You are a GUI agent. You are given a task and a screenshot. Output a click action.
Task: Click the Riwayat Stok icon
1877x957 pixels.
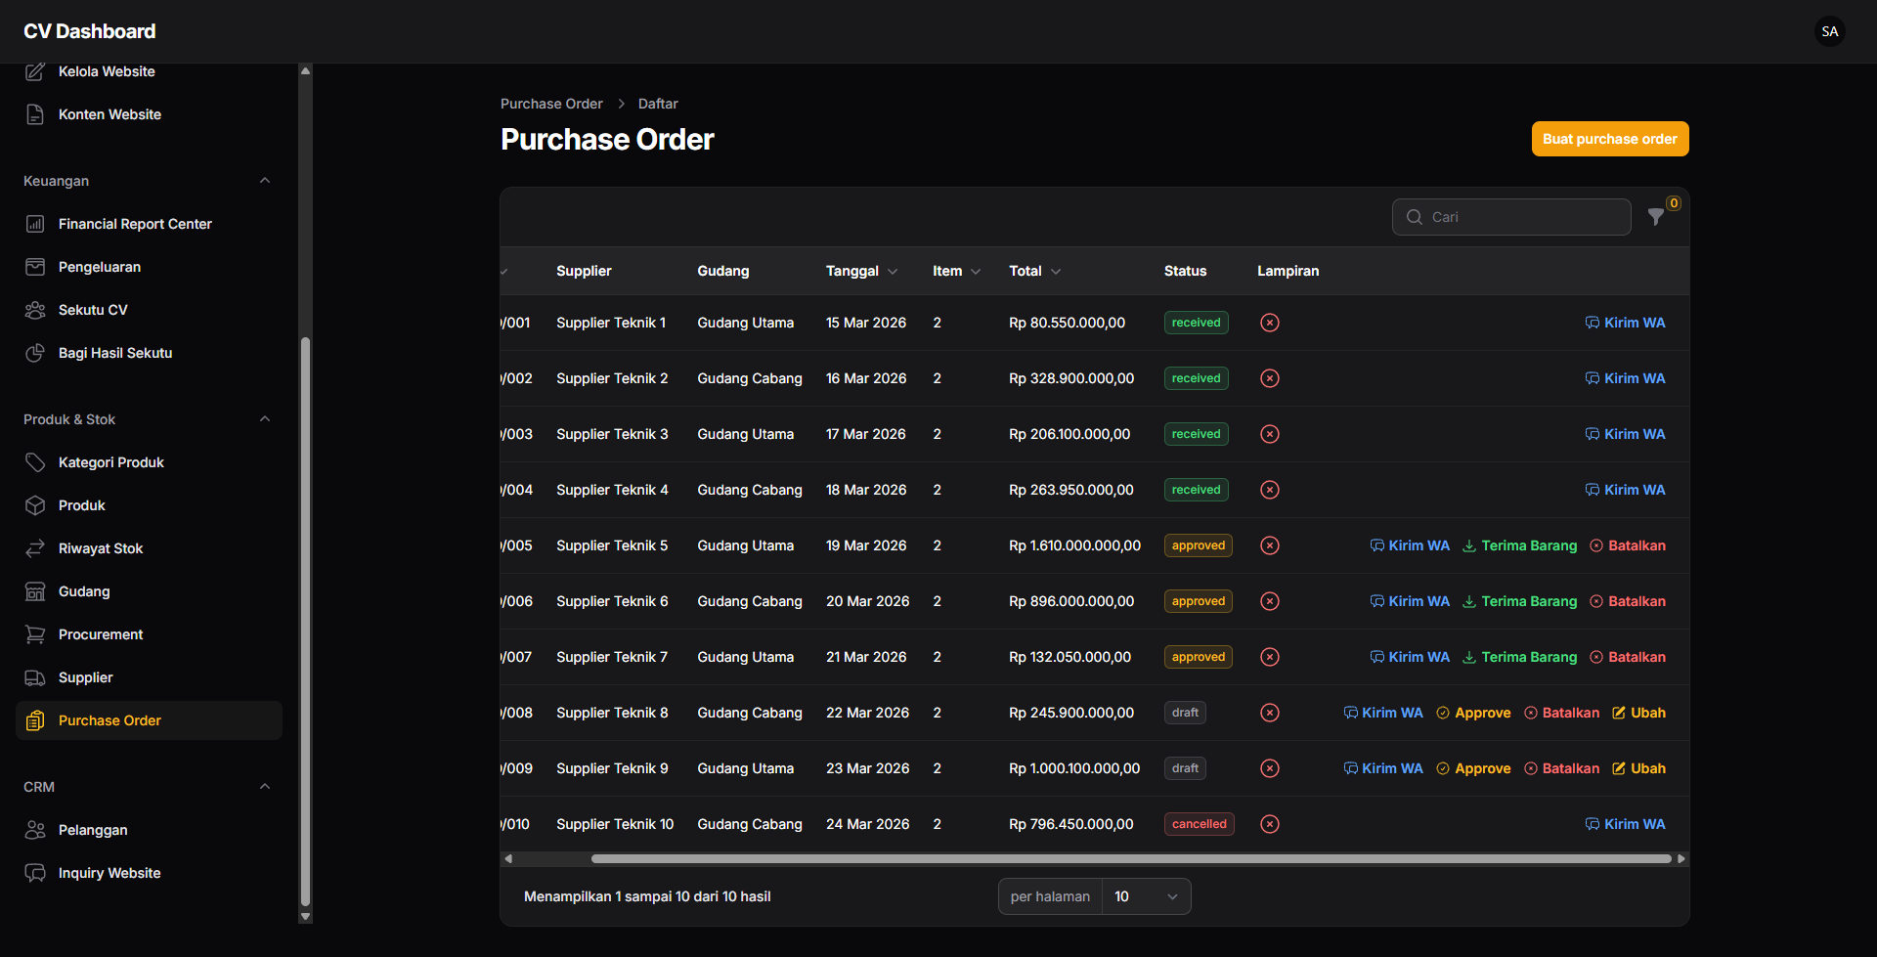[35, 548]
